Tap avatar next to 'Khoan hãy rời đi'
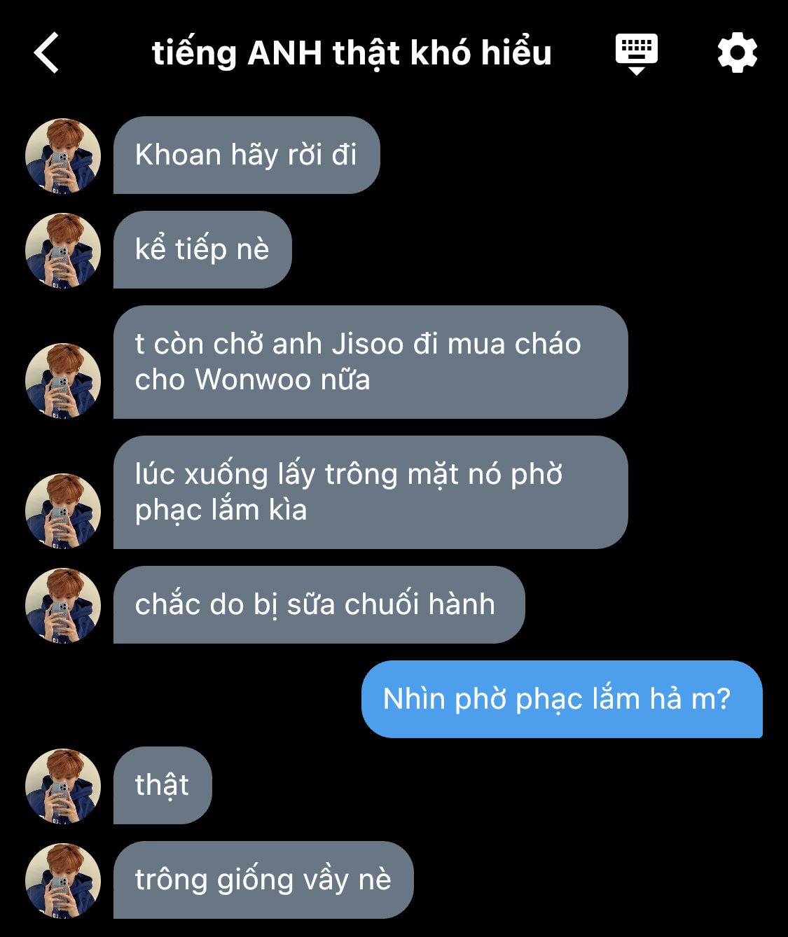The height and width of the screenshot is (937, 788). [x=63, y=155]
